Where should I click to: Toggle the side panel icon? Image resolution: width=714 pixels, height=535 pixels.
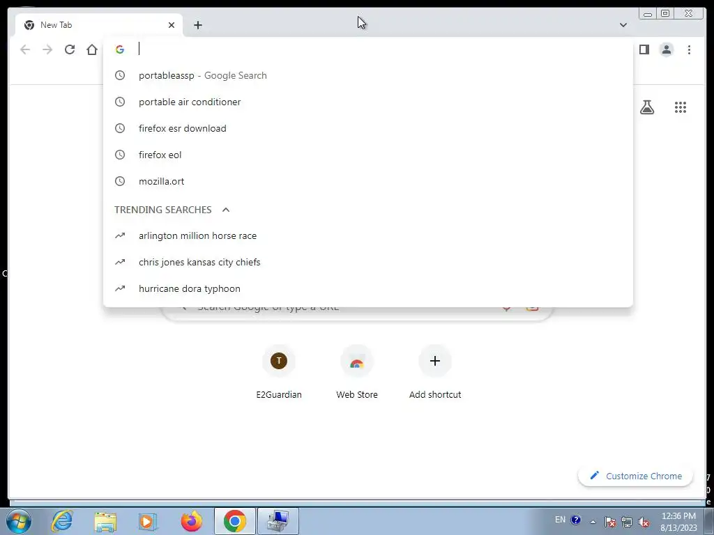(x=644, y=49)
